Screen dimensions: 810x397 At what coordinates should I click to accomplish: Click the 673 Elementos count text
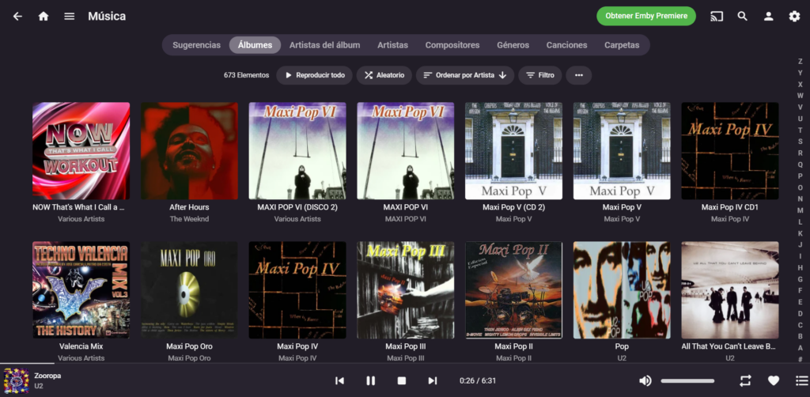pos(247,75)
